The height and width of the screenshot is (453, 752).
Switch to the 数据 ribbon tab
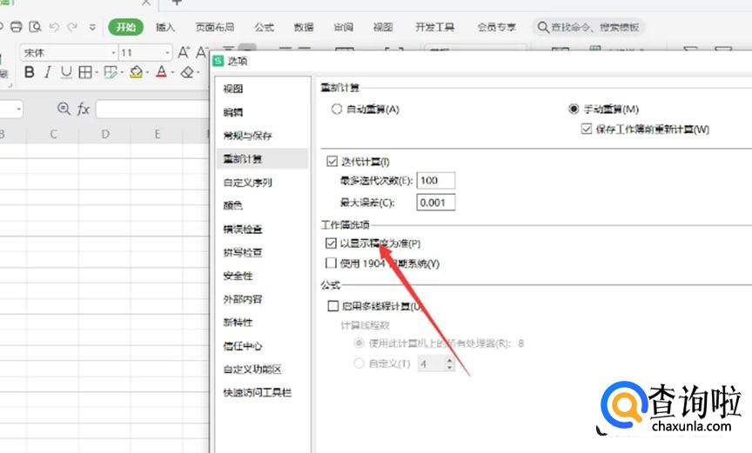coord(304,27)
